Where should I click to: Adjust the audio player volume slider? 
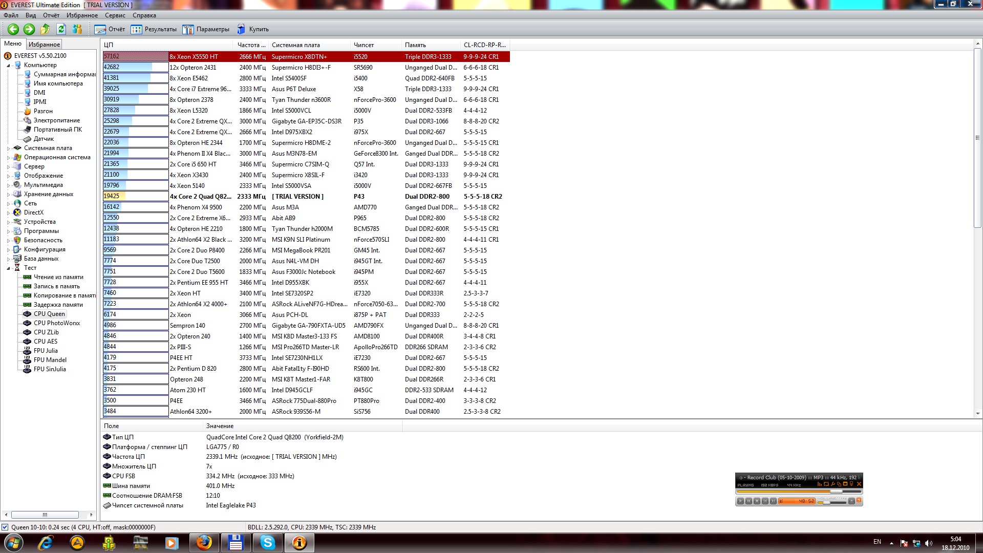[826, 503]
